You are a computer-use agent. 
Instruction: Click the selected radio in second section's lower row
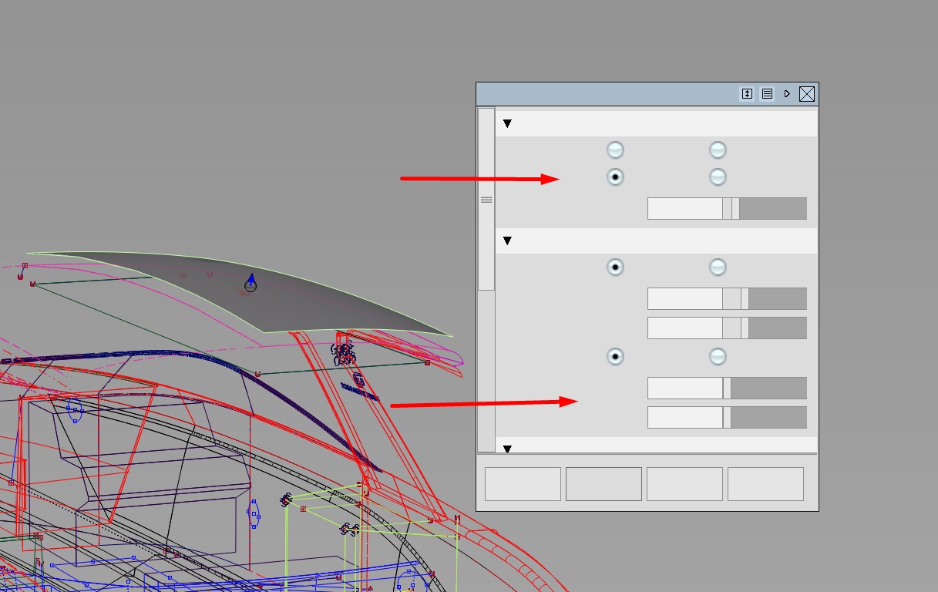(x=615, y=357)
